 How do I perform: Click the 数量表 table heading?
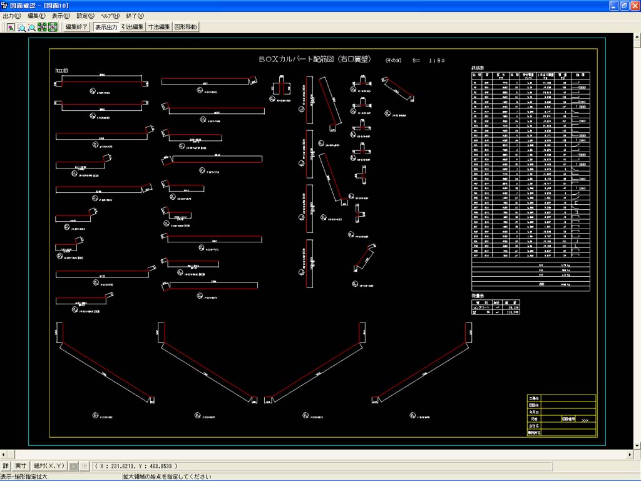pos(478,296)
